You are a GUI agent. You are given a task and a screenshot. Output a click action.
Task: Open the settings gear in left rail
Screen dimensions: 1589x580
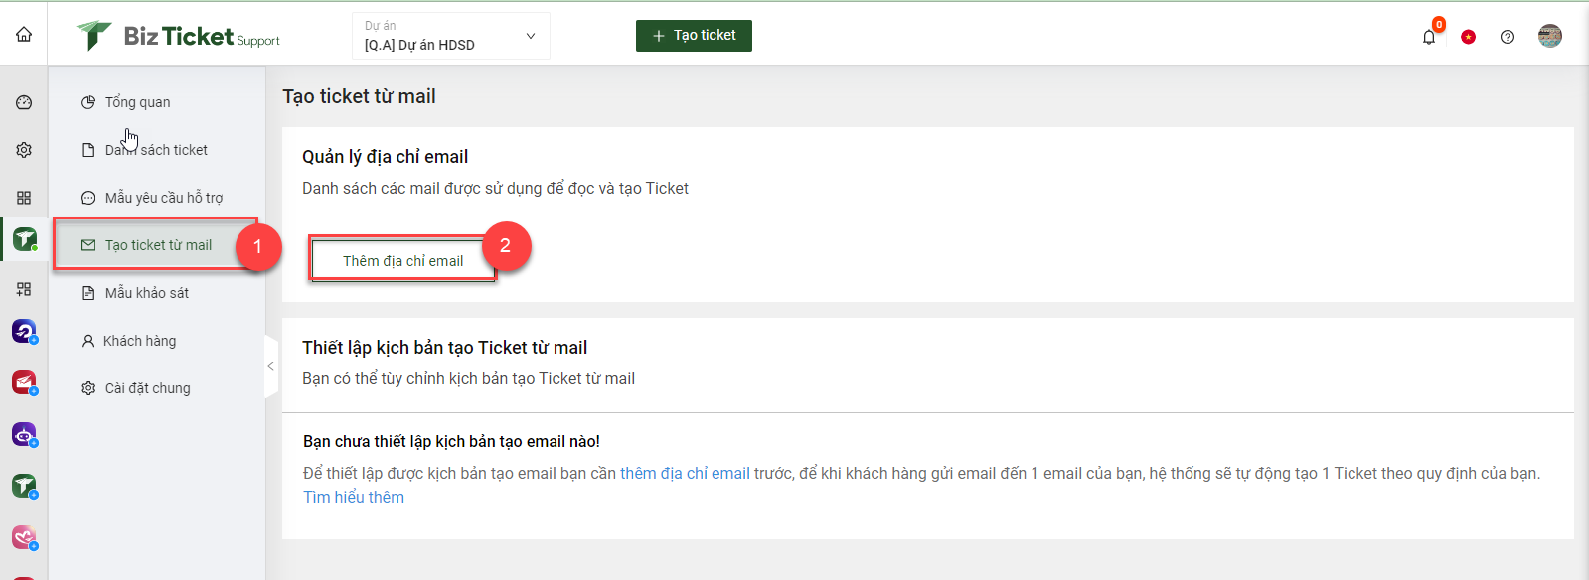(24, 150)
